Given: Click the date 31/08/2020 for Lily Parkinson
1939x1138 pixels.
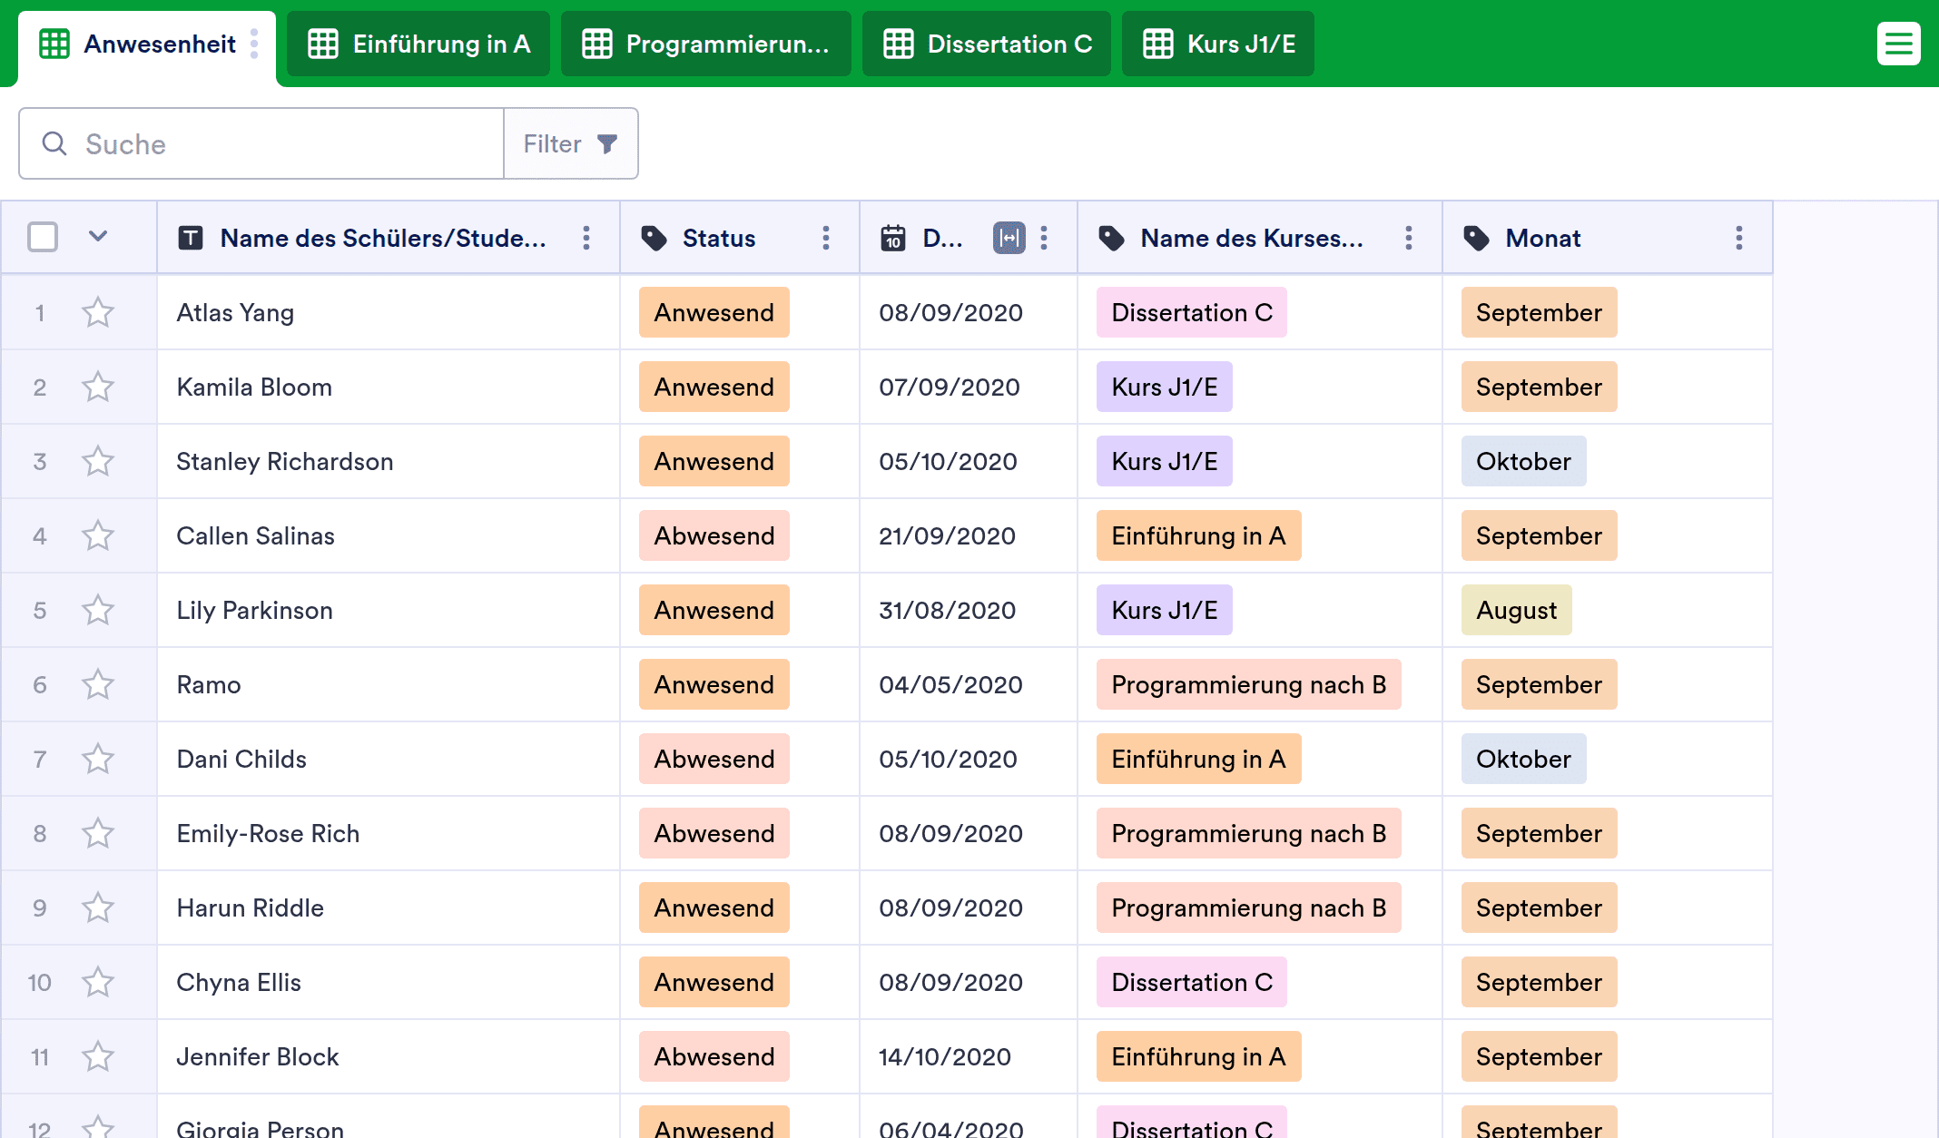Looking at the screenshot, I should [x=947, y=610].
